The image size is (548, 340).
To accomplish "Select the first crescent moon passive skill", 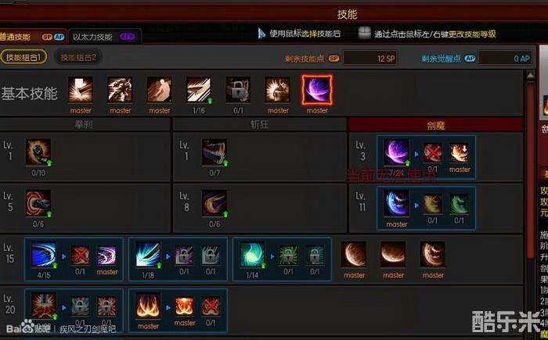I will [354, 255].
